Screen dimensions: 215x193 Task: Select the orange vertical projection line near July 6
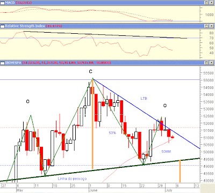click(180, 171)
